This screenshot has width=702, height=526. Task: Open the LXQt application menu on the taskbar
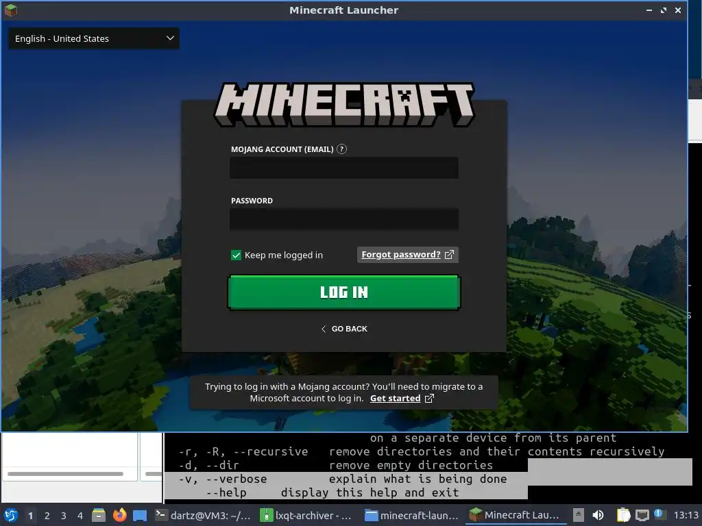(11, 516)
